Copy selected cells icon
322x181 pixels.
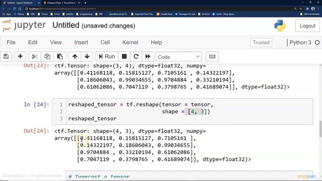tap(47, 56)
